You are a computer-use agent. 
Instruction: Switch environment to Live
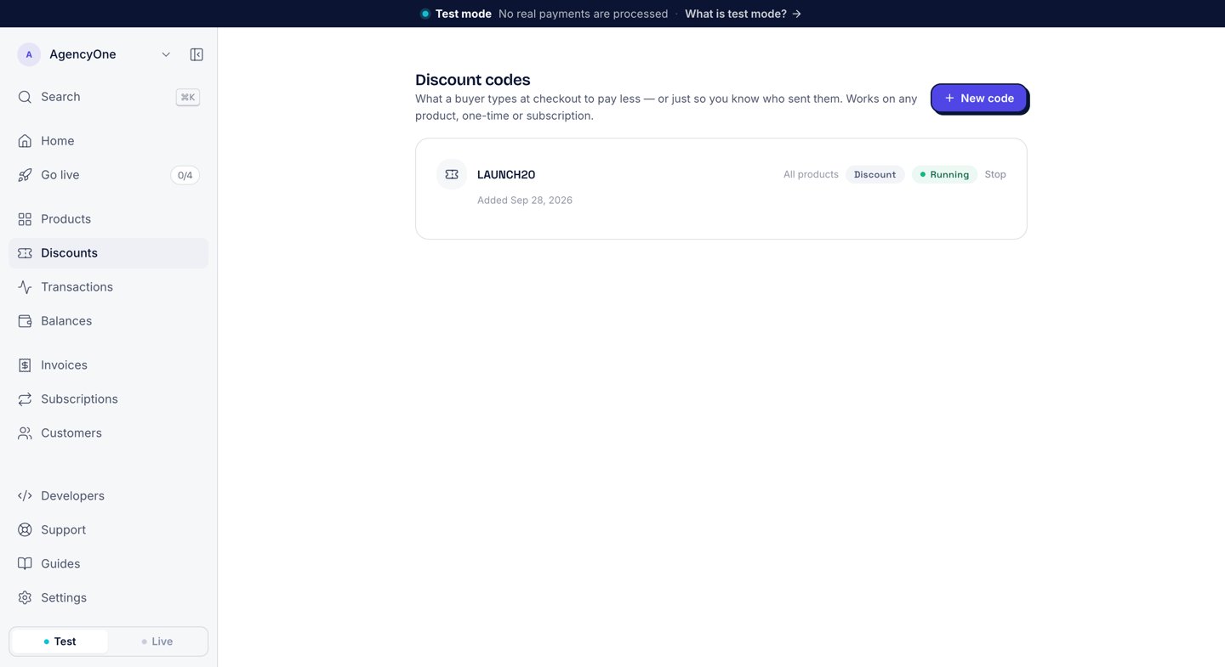coord(157,642)
